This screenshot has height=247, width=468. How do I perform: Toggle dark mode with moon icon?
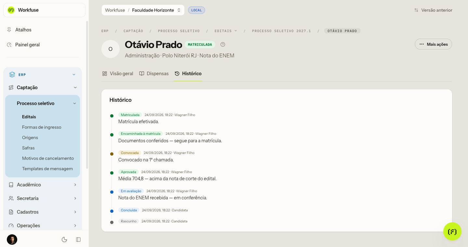pos(64,240)
